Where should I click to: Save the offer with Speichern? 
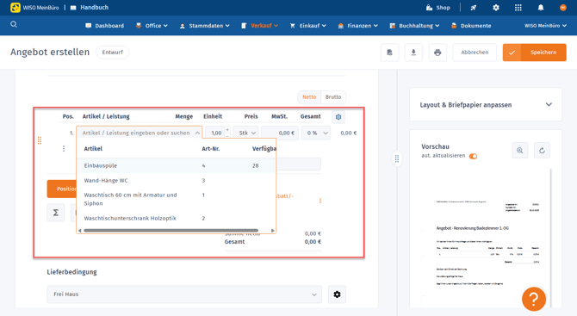point(534,53)
